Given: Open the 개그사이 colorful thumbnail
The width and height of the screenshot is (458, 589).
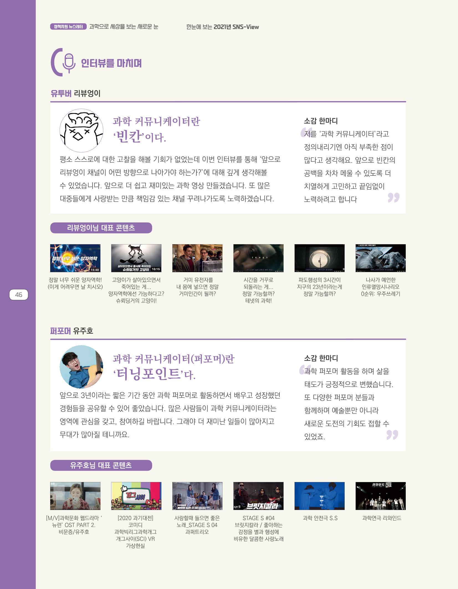Looking at the screenshot, I should click(x=136, y=496).
